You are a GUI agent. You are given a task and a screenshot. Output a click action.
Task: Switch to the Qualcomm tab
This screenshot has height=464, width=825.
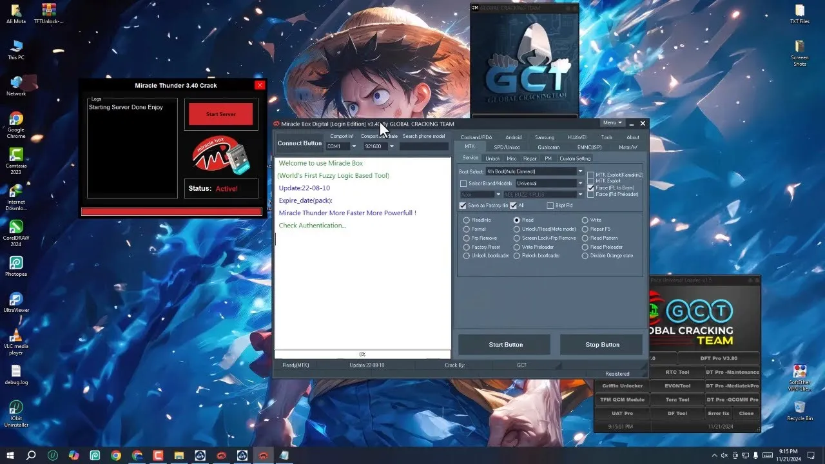coord(548,148)
